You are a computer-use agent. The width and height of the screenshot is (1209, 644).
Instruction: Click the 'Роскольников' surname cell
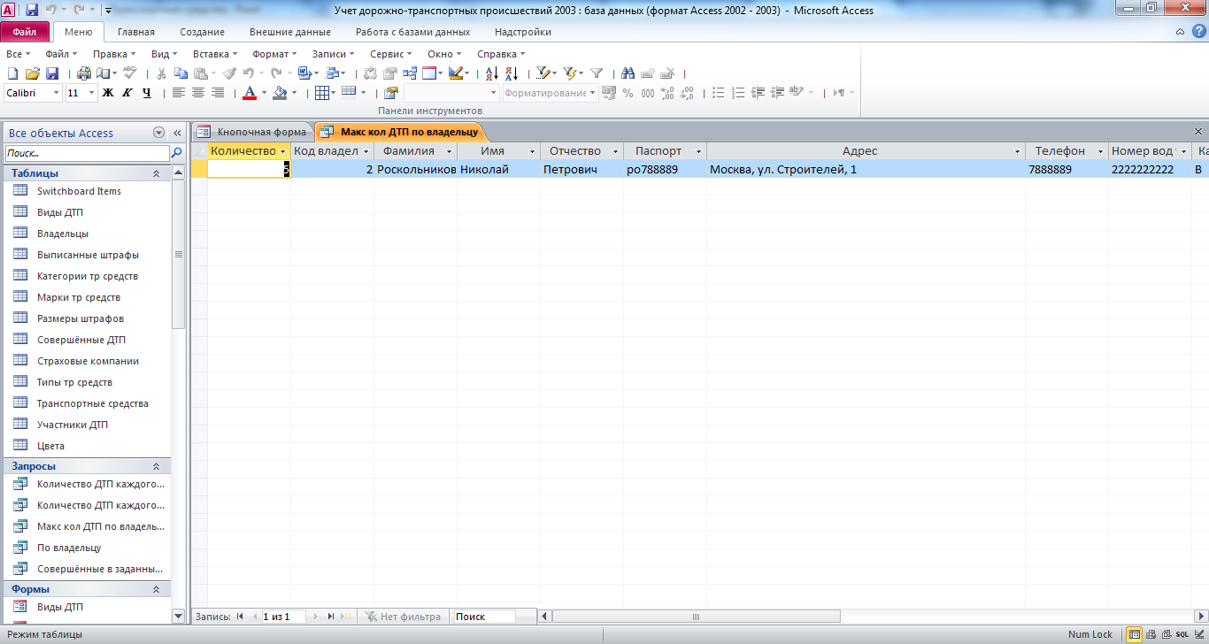416,169
